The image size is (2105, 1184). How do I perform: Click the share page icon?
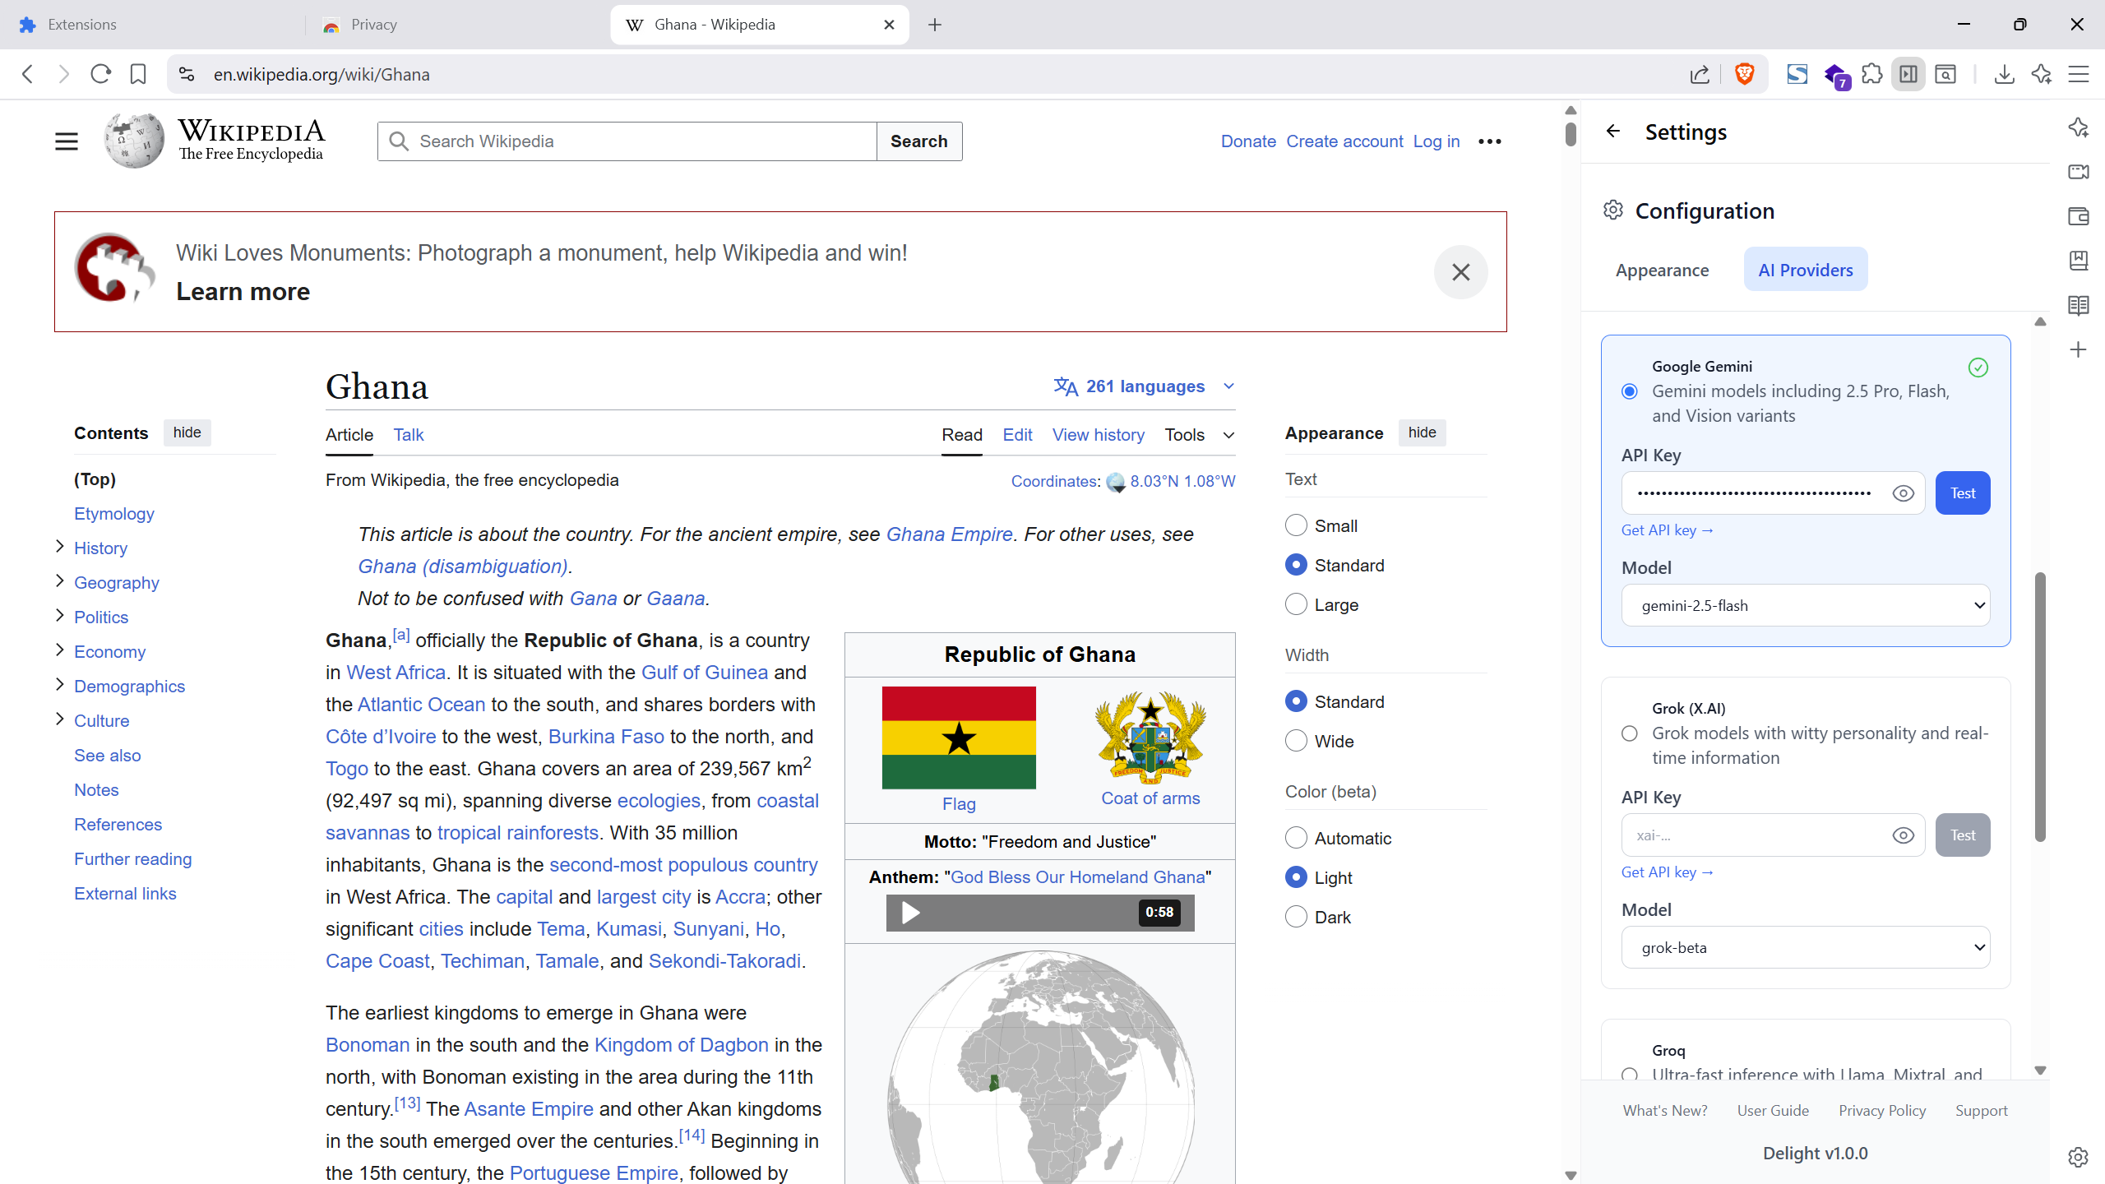1700,74
